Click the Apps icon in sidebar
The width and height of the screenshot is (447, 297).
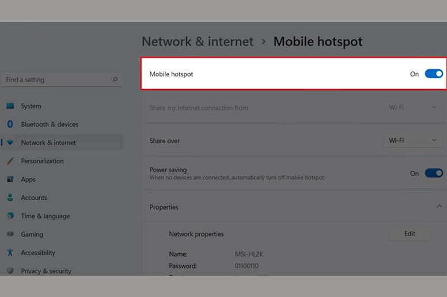tap(10, 180)
